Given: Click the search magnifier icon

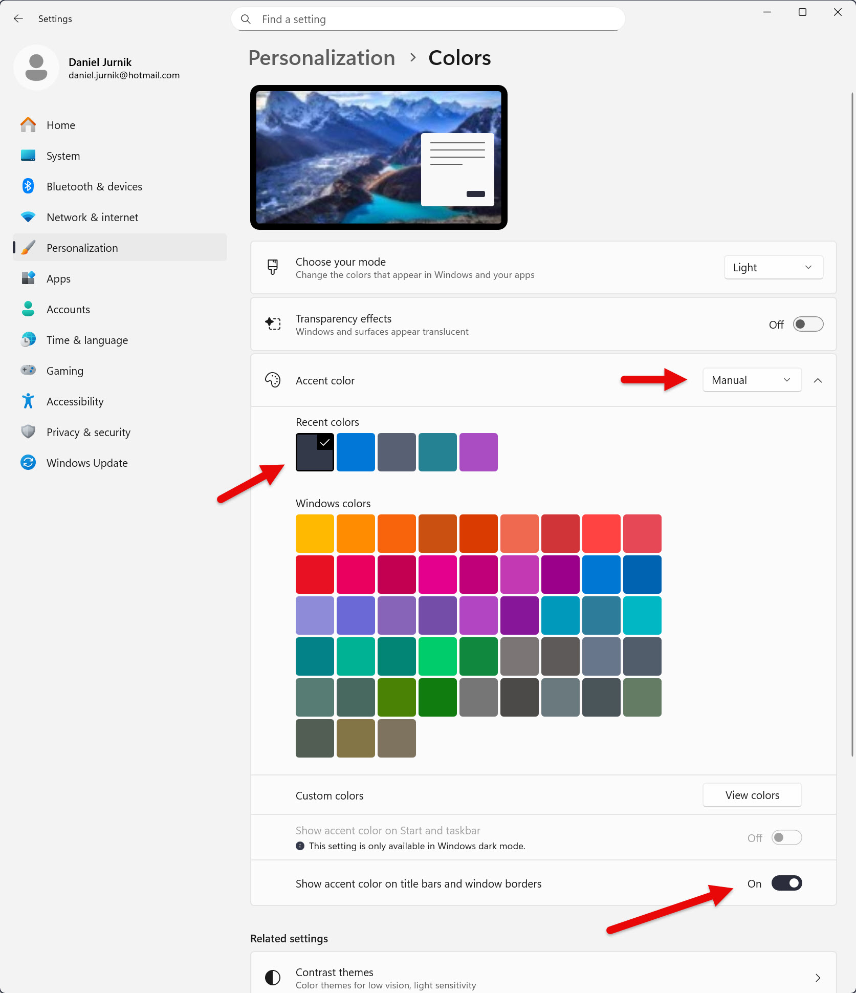Looking at the screenshot, I should pyautogui.click(x=246, y=19).
